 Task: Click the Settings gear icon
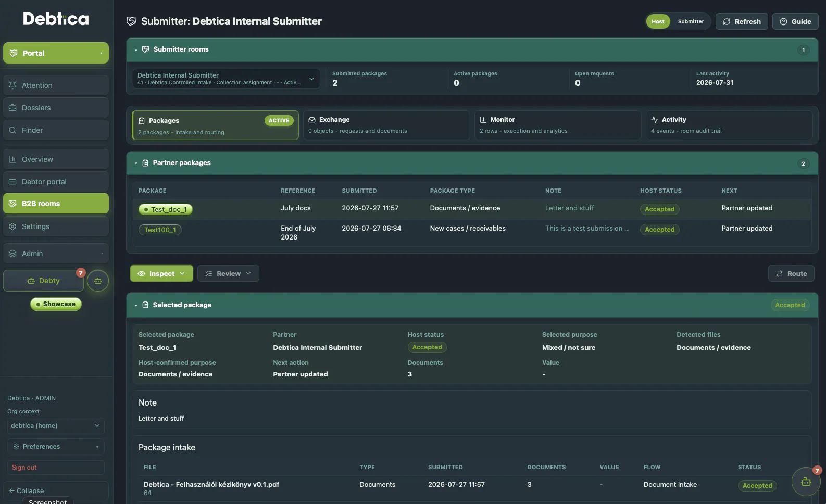click(x=12, y=226)
